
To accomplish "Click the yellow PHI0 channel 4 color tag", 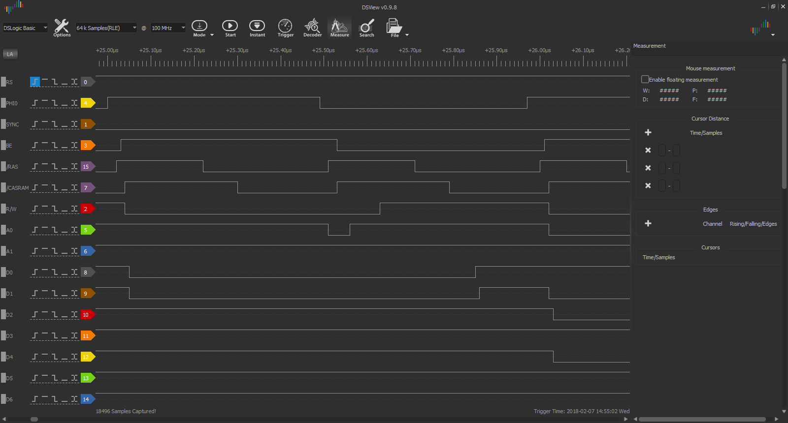I will tap(87, 103).
